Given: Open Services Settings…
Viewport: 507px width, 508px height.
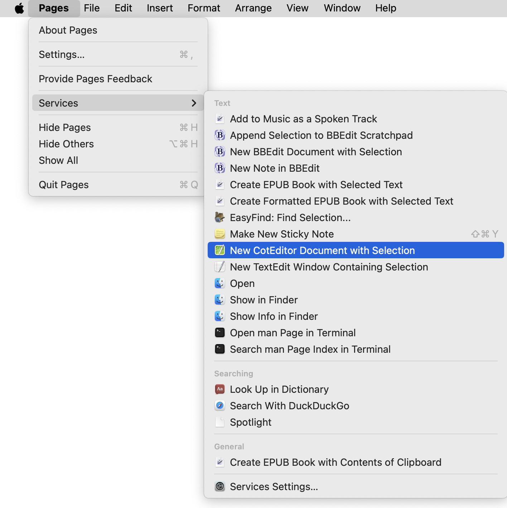Looking at the screenshot, I should [356, 487].
